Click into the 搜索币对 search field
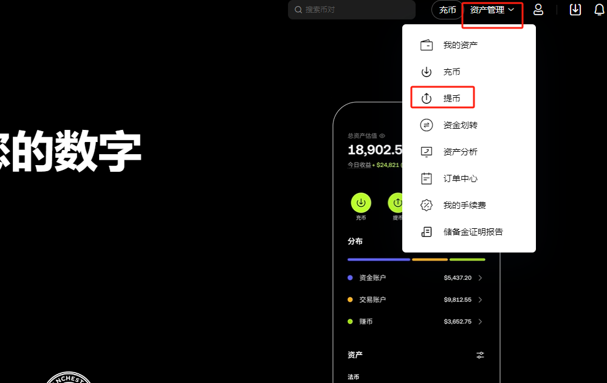The image size is (607, 383). point(352,10)
